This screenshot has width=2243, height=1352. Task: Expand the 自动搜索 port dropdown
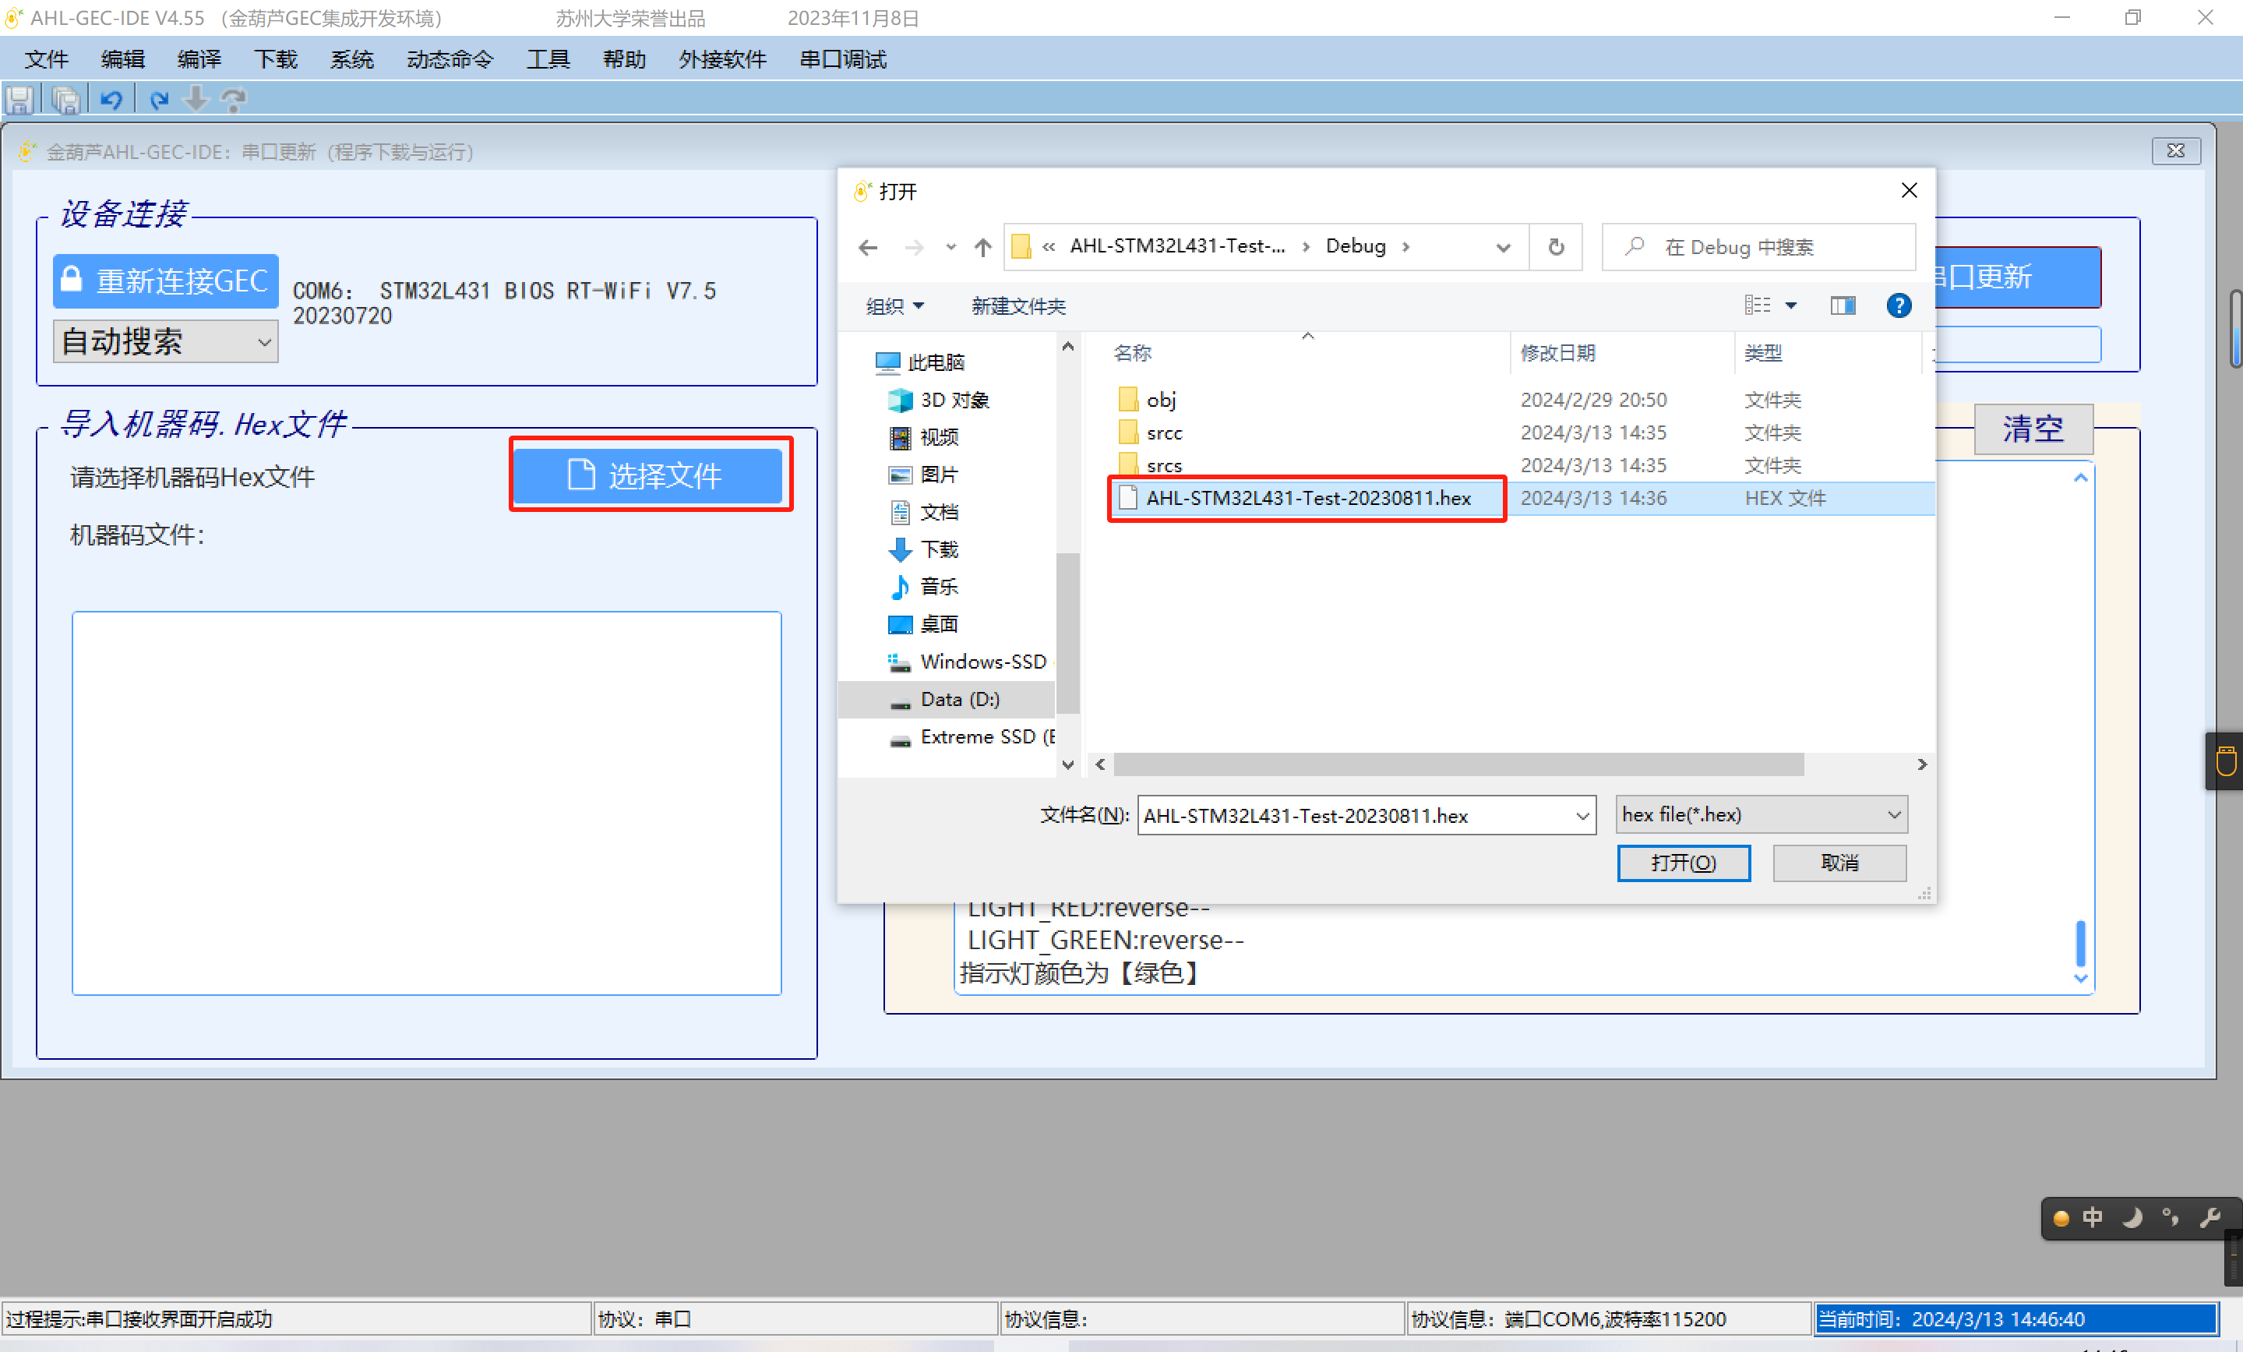(x=264, y=341)
